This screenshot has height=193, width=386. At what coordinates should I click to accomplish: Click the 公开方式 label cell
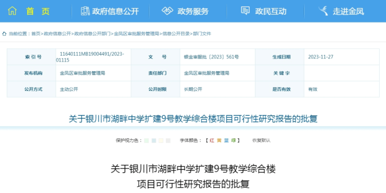coord(31,89)
